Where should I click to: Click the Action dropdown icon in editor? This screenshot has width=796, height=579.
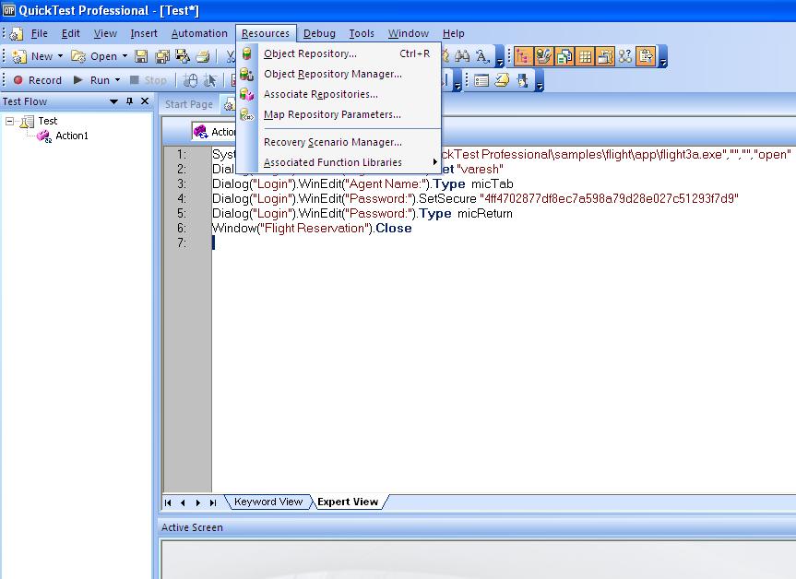pyautogui.click(x=200, y=132)
